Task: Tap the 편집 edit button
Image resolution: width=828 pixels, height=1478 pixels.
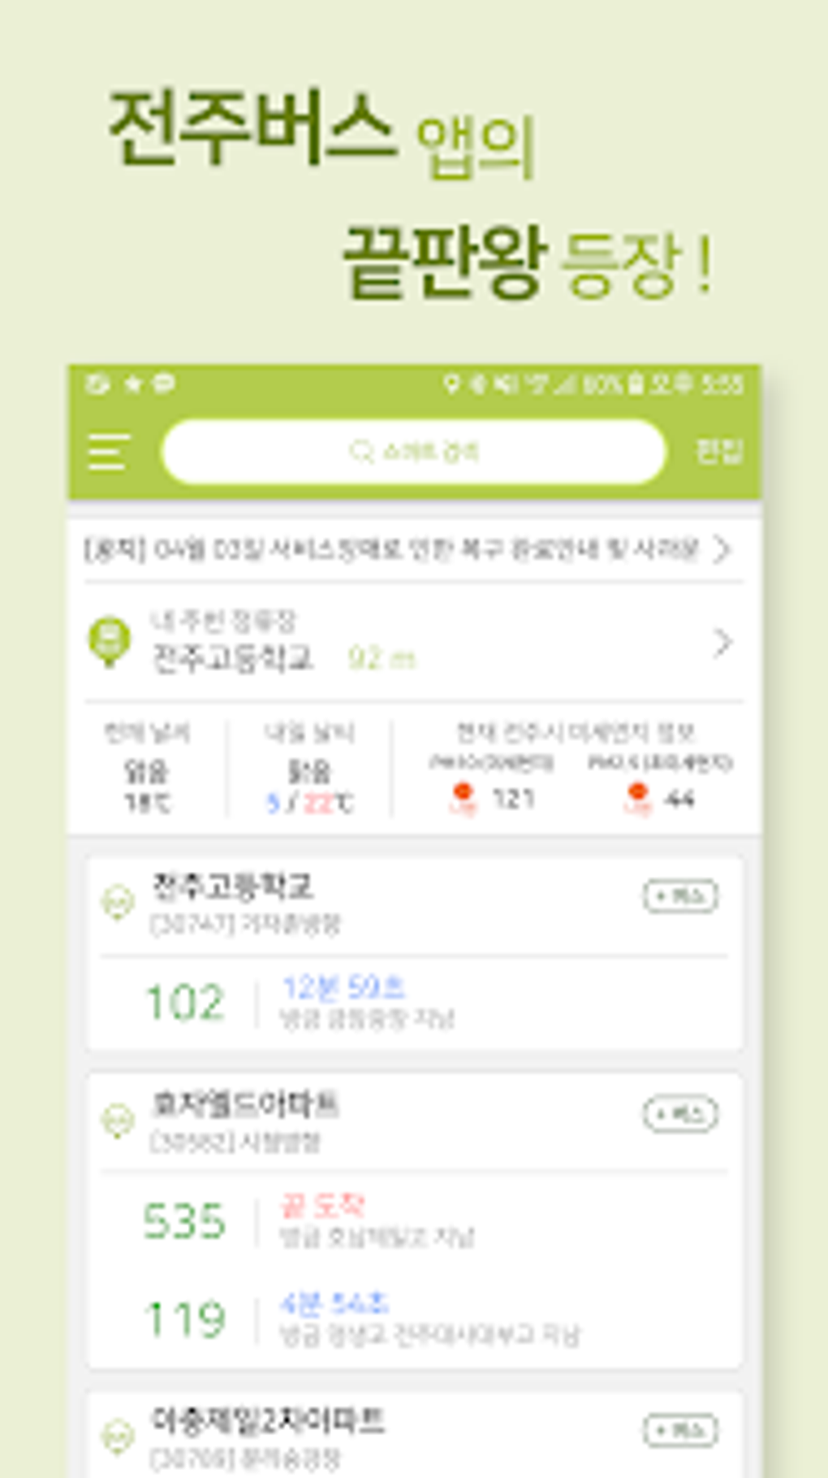Action: [x=719, y=451]
